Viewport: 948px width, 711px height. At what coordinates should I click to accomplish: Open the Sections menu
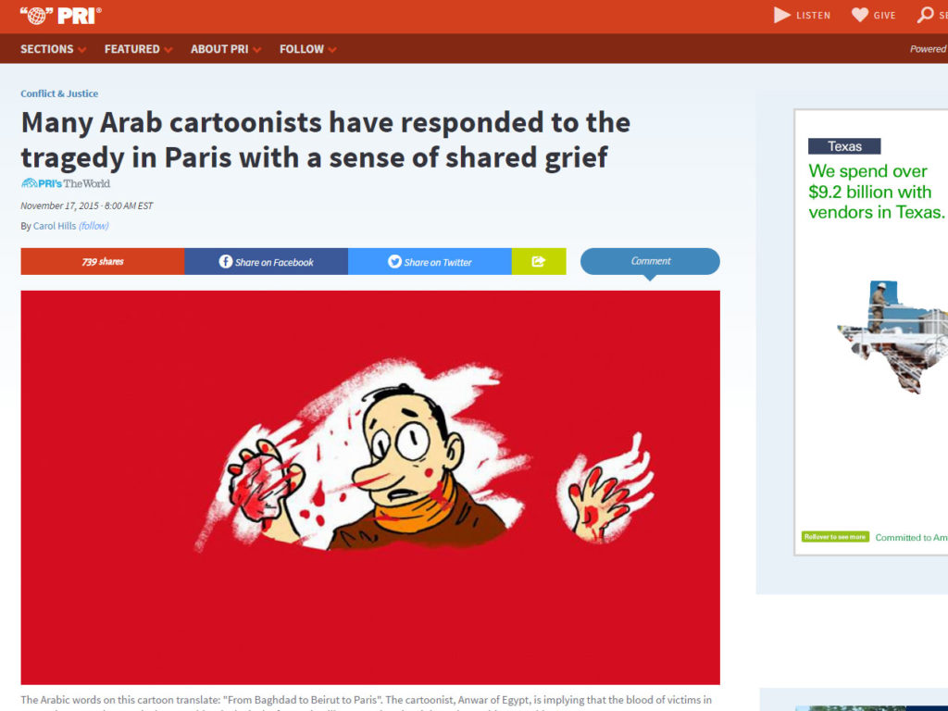46,49
